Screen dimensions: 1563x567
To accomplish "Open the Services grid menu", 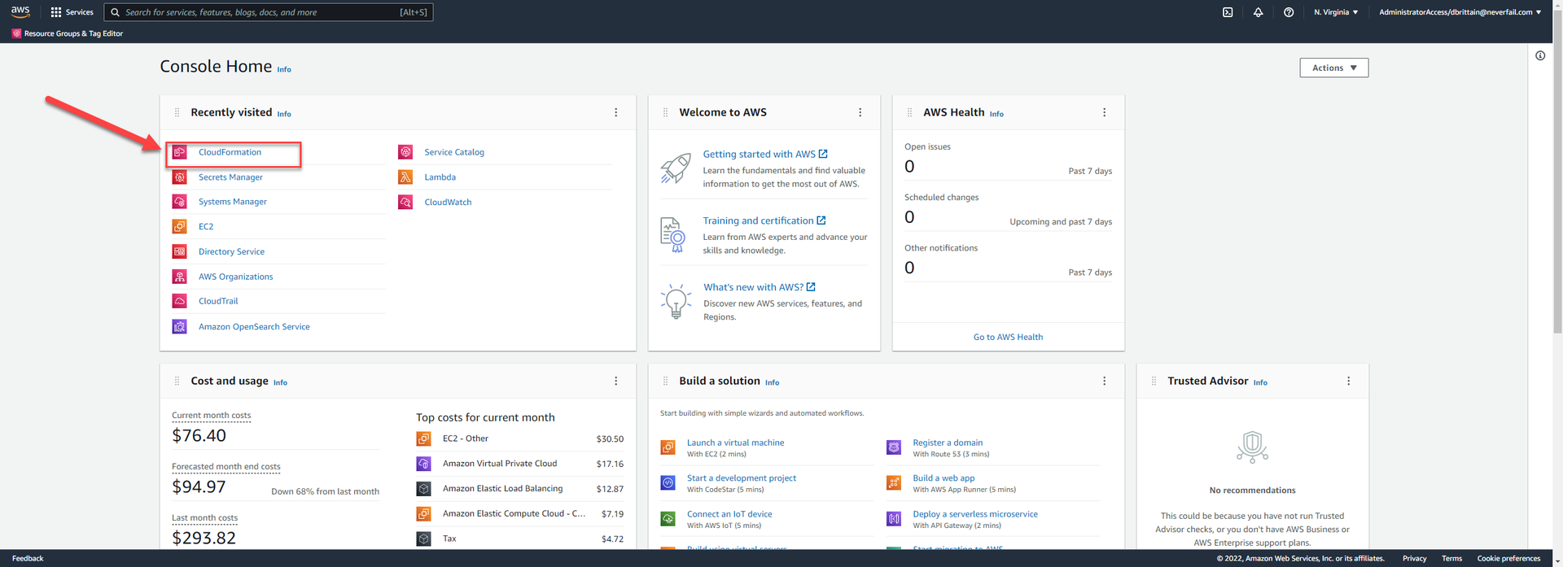I will pos(72,12).
